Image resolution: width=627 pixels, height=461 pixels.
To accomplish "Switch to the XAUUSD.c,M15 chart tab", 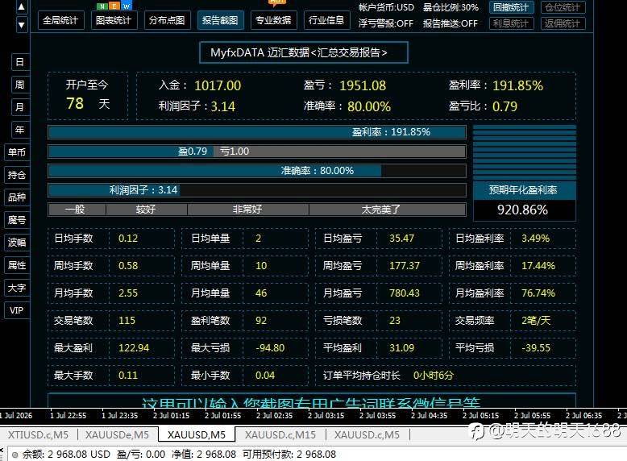I will tap(280, 435).
